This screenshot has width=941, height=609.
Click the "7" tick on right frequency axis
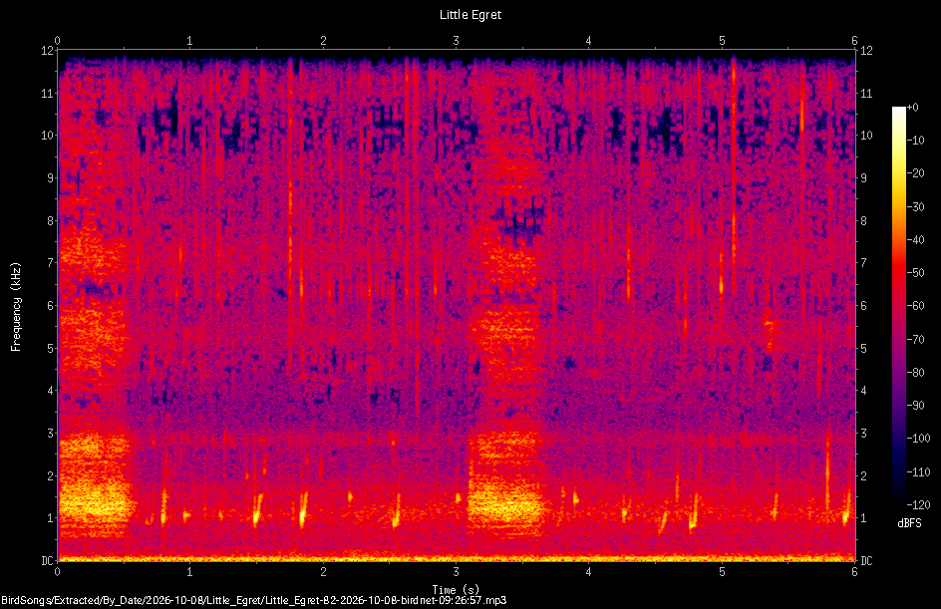tap(863, 263)
